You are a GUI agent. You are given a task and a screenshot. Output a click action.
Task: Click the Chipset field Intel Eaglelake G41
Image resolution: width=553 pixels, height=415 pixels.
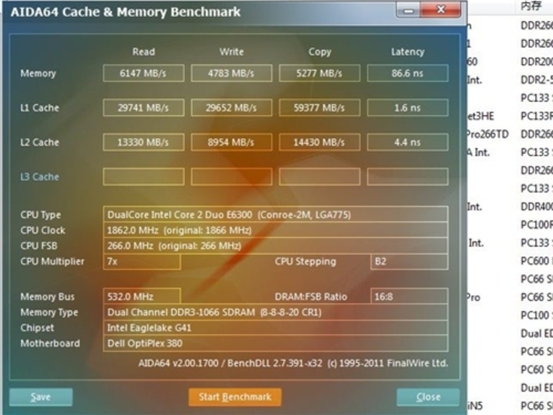[276, 328]
